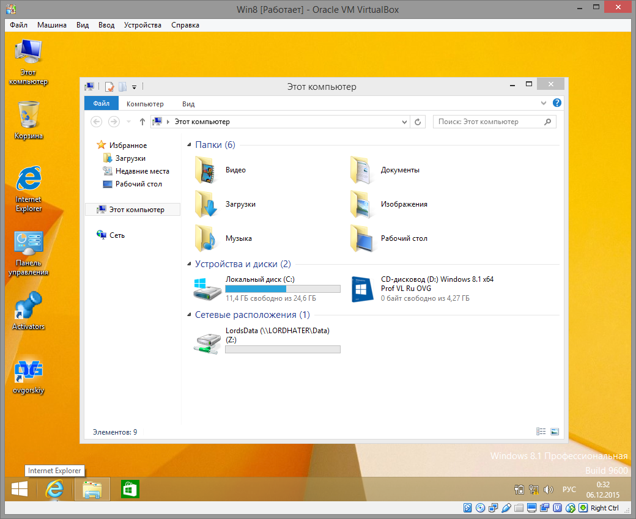Select Этот компьютер desktop icon
636x519 pixels.
(x=28, y=62)
